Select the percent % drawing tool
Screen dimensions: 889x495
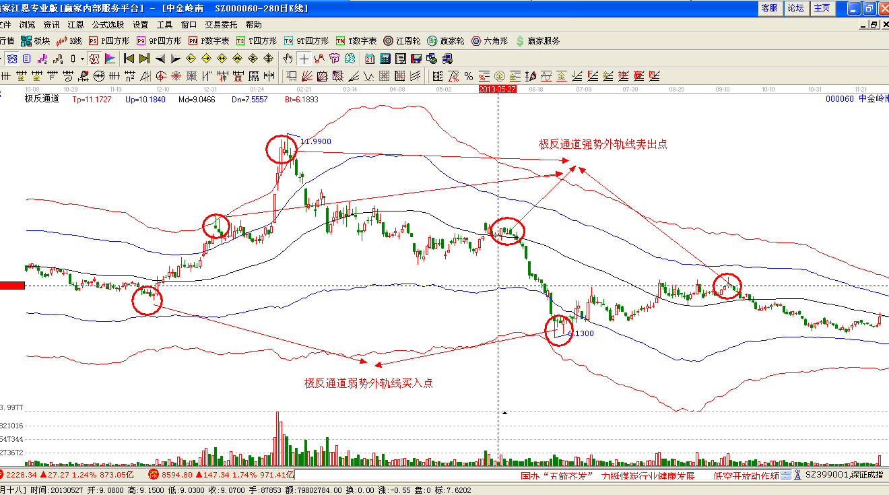pyautogui.click(x=469, y=76)
